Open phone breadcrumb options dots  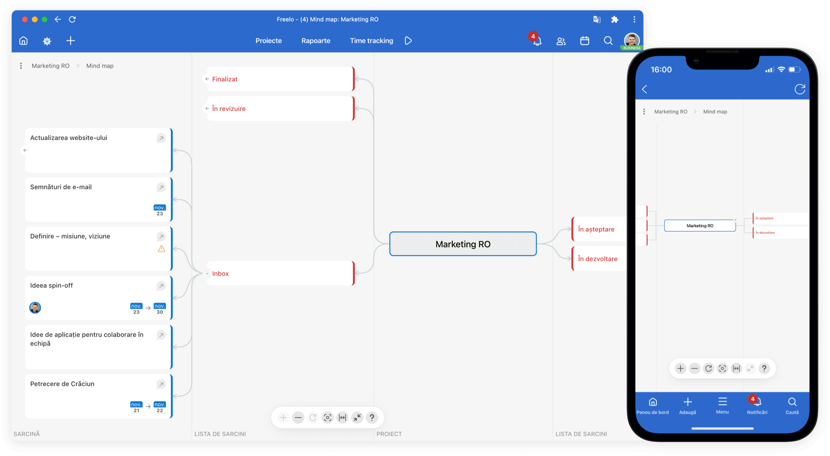(x=644, y=112)
